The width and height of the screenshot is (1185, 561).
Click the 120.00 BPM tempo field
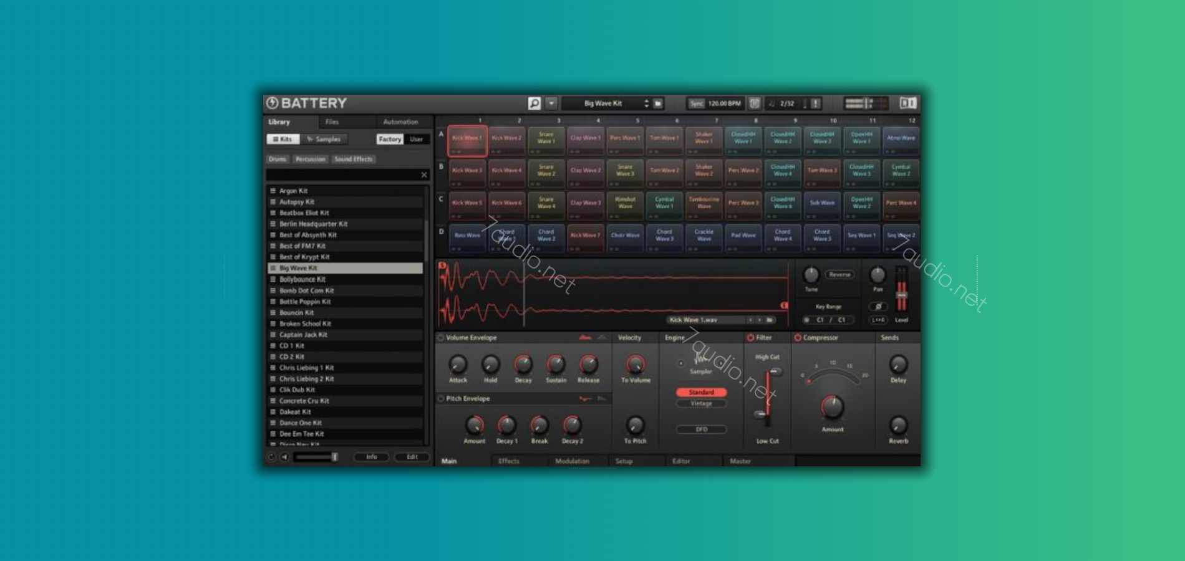[x=724, y=103]
